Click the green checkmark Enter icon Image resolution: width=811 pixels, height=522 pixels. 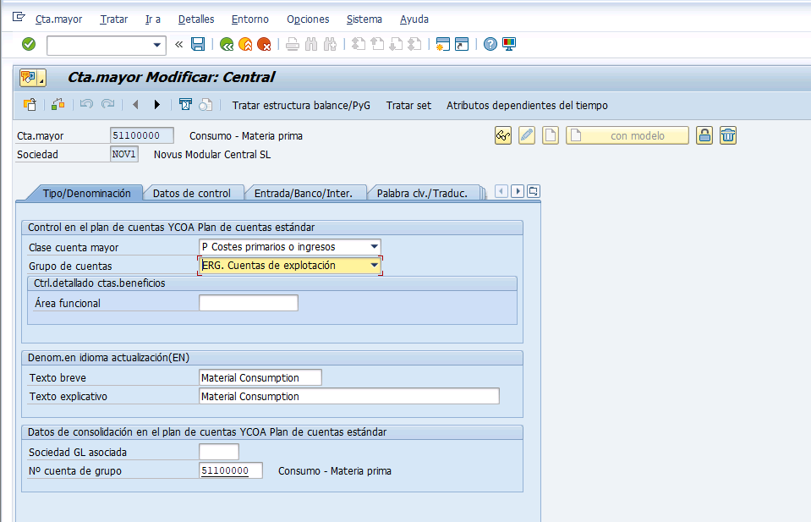click(29, 45)
